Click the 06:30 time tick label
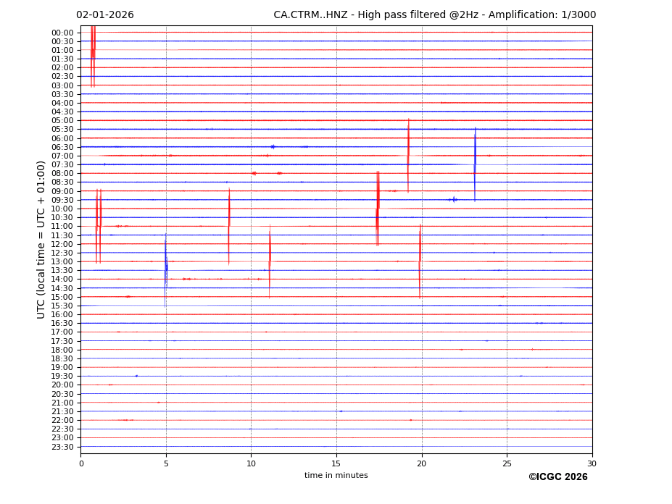This screenshot has height=504, width=672. coord(62,147)
